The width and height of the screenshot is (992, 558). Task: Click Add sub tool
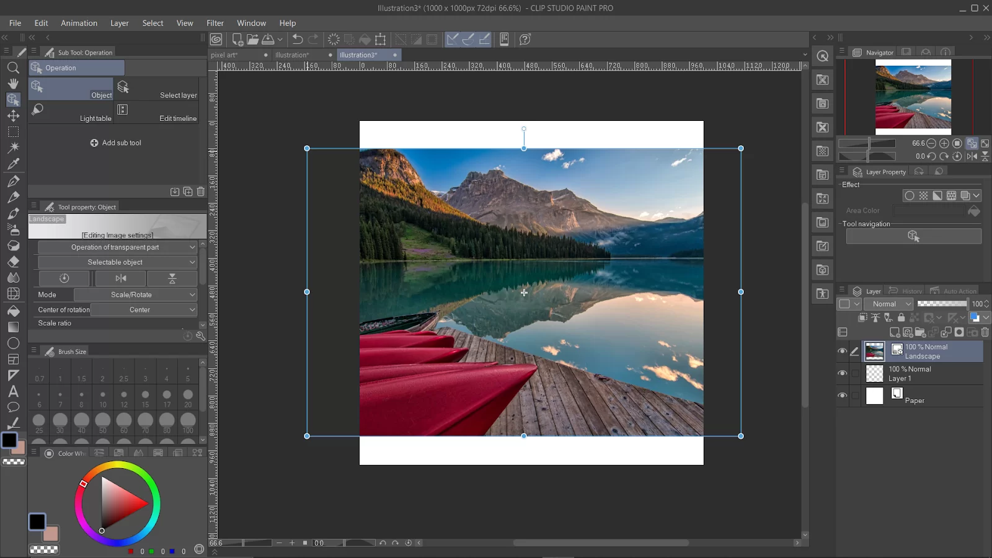[x=116, y=143]
